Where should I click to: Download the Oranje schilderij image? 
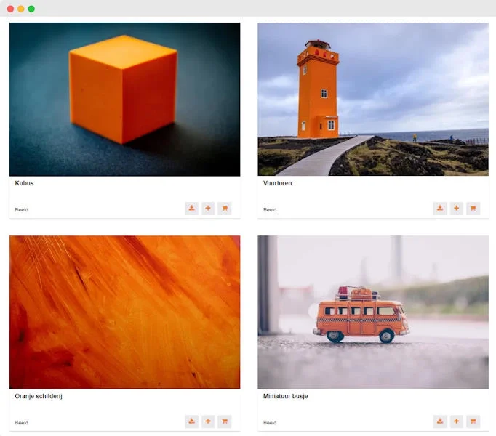pos(192,421)
